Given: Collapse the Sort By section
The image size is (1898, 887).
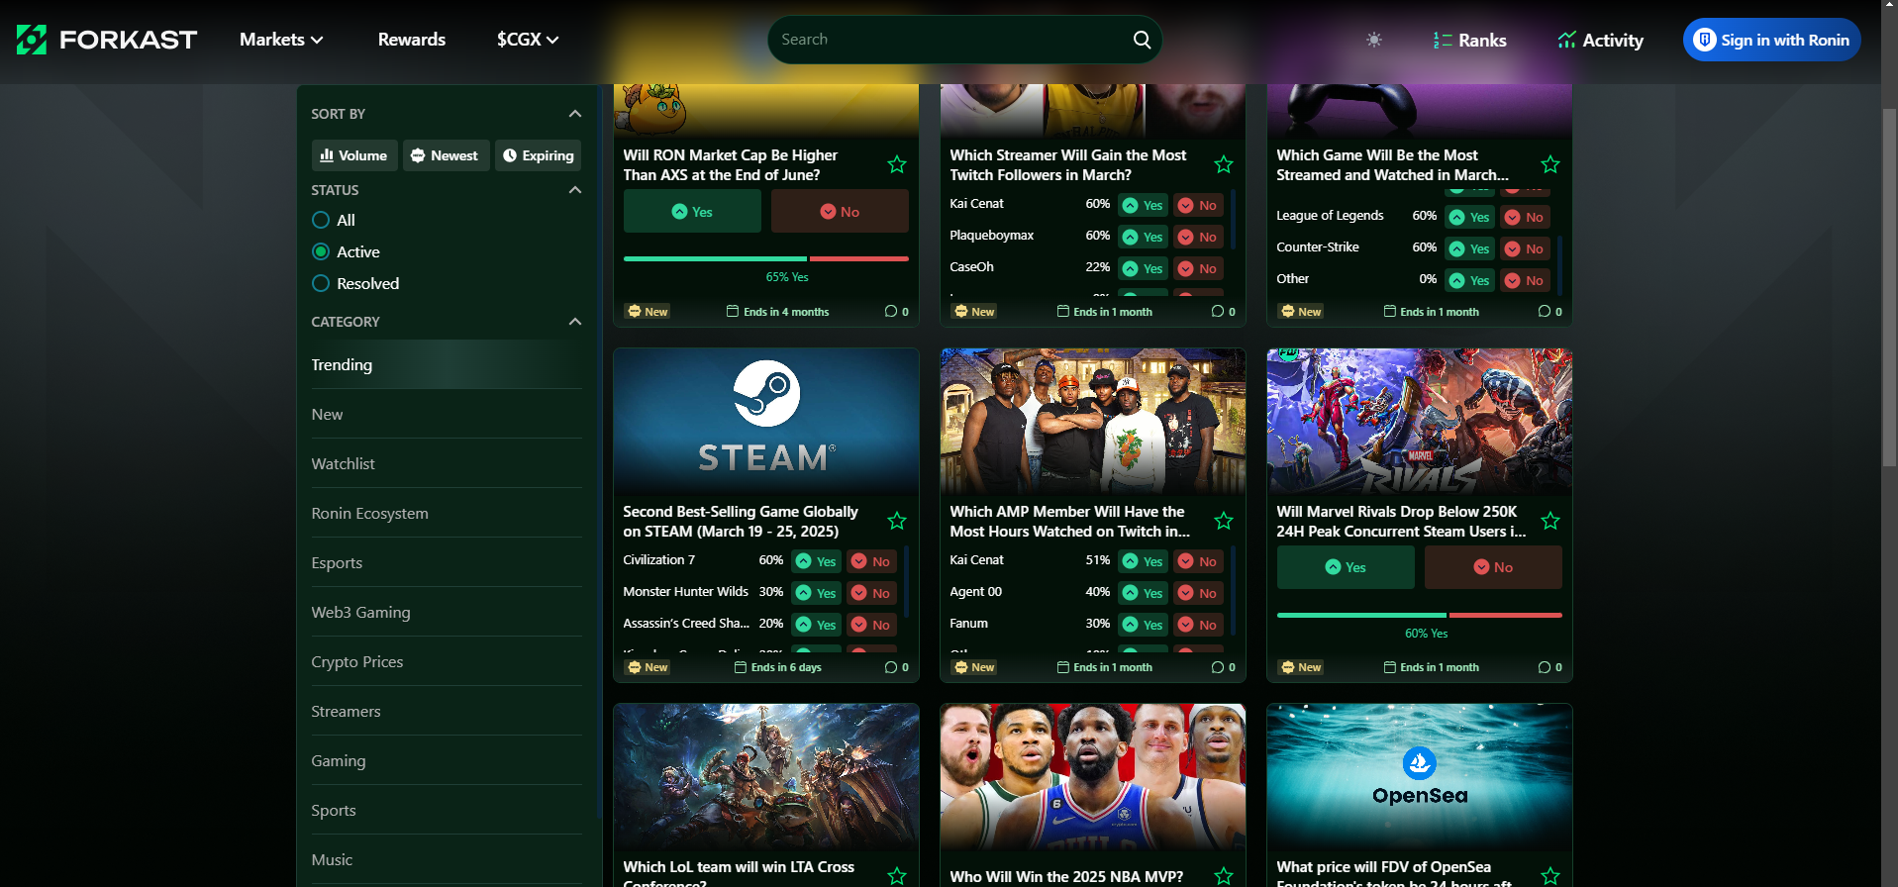Looking at the screenshot, I should (x=574, y=114).
